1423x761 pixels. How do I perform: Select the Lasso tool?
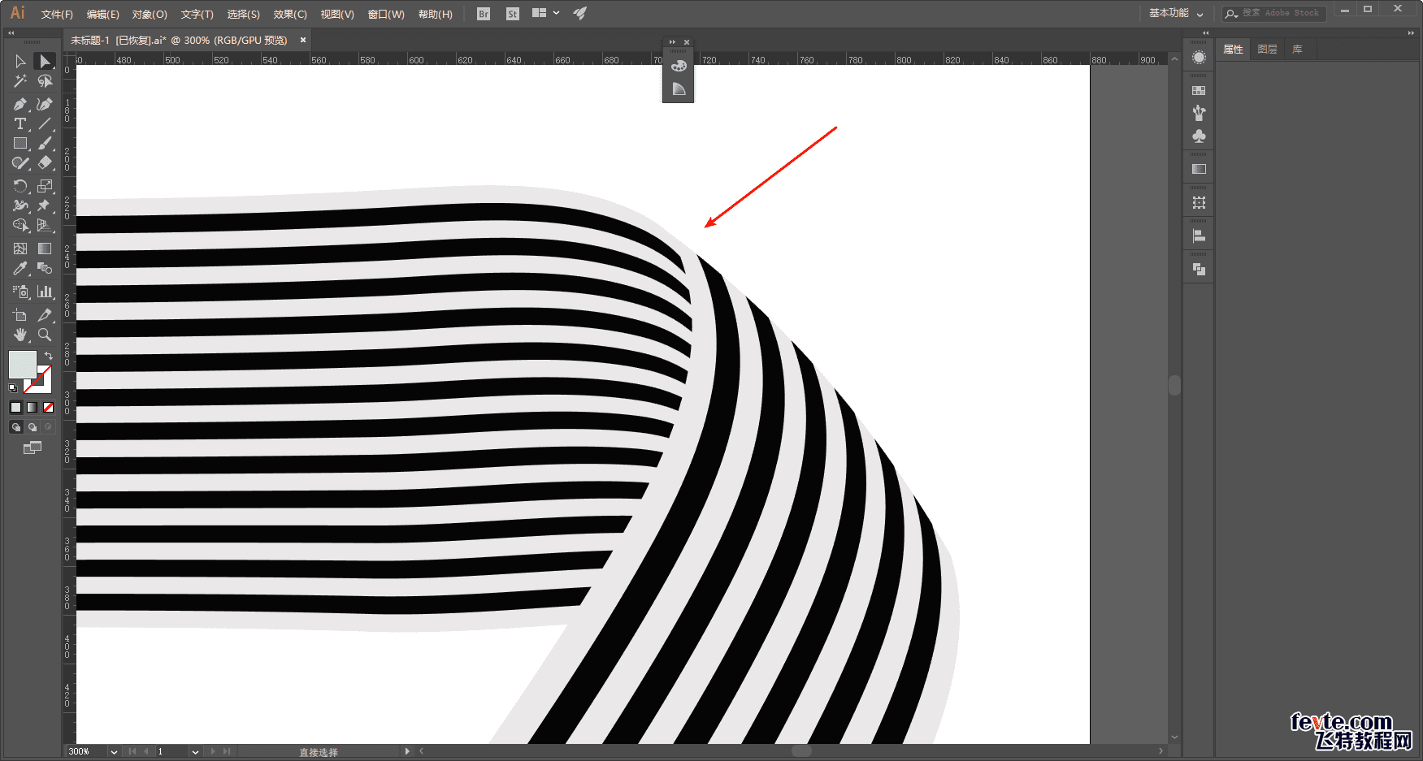pyautogui.click(x=45, y=81)
